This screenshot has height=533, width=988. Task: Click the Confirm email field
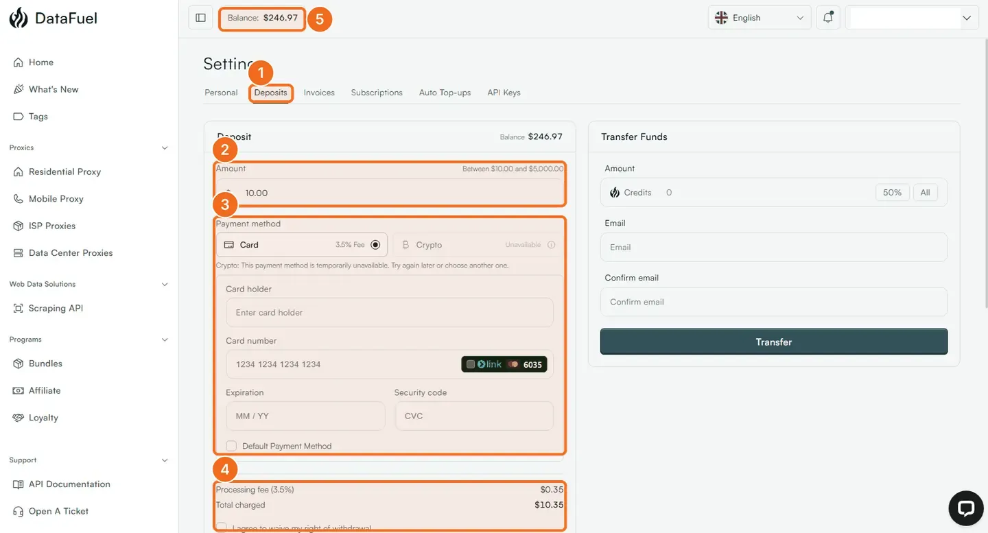[x=774, y=302]
